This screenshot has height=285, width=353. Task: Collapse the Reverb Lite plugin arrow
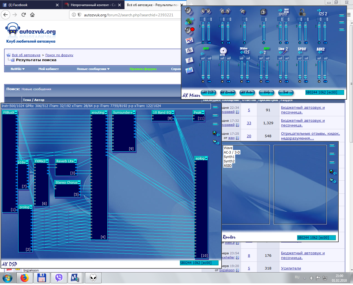(x=76, y=161)
